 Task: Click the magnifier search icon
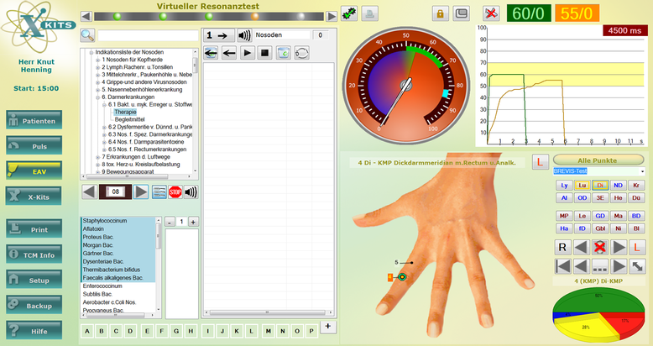[x=88, y=35]
